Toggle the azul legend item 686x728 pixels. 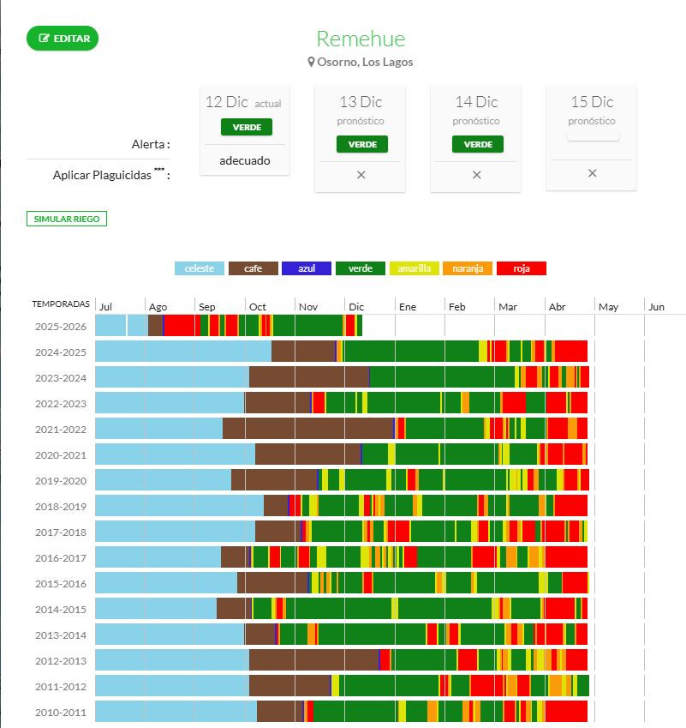click(x=307, y=268)
